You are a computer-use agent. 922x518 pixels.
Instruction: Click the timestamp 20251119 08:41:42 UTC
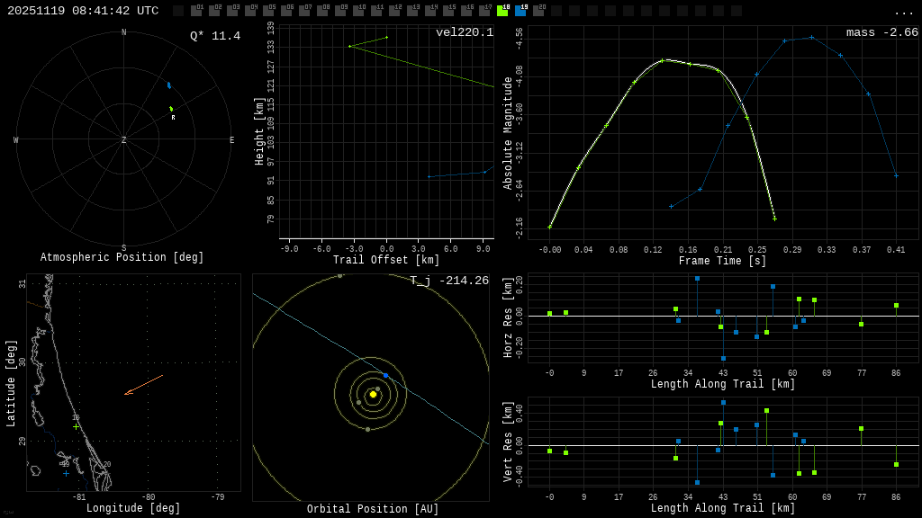point(83,11)
